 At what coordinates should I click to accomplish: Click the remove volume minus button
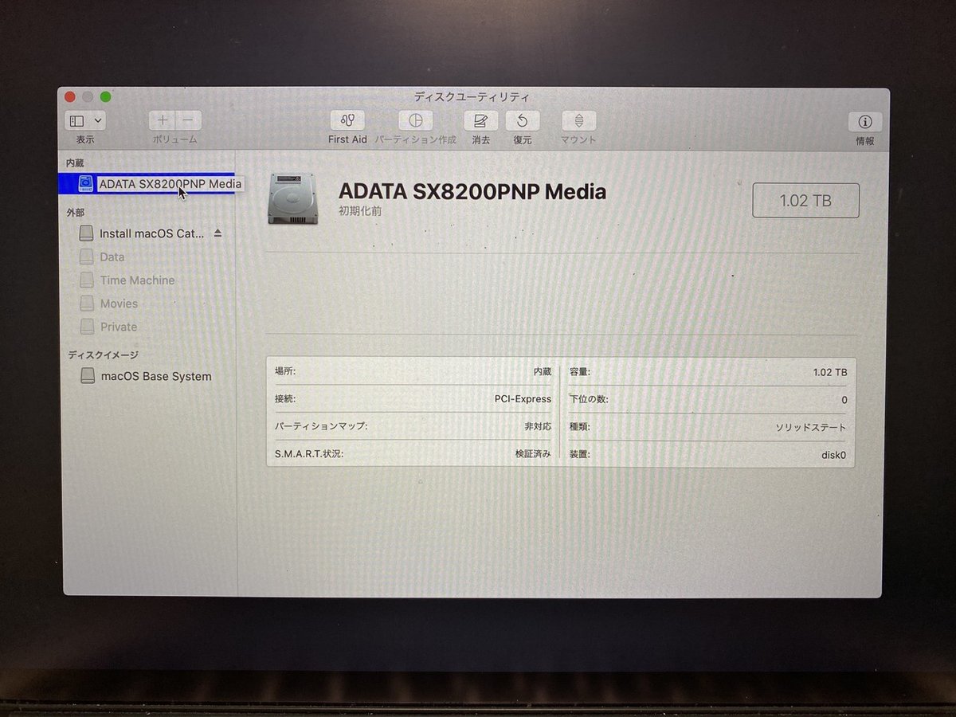coord(188,120)
